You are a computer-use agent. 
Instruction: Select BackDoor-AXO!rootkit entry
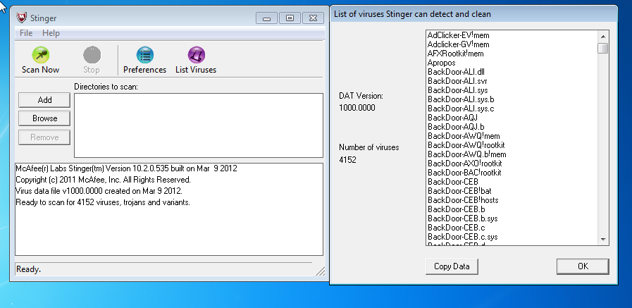coord(465,164)
